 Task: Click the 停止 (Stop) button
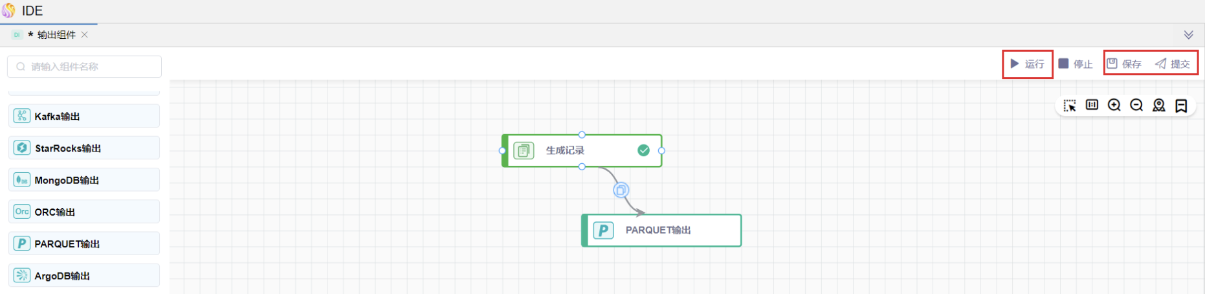pos(1076,64)
